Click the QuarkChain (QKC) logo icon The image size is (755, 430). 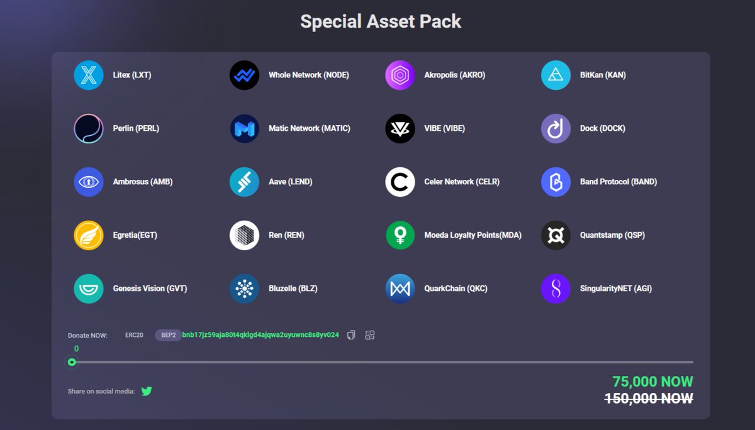point(400,289)
